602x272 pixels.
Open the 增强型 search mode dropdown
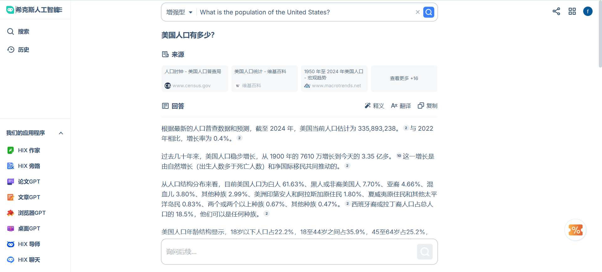click(x=179, y=12)
